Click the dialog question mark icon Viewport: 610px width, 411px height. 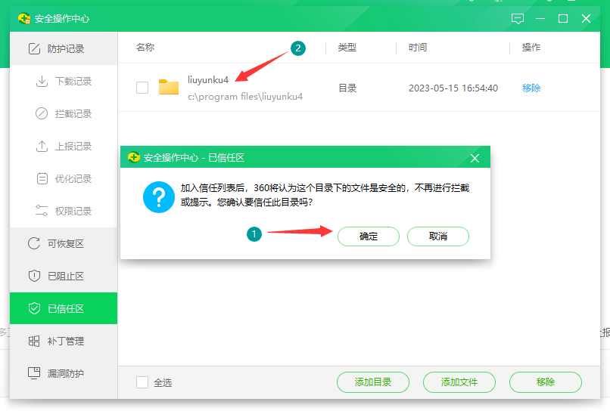[x=159, y=197]
